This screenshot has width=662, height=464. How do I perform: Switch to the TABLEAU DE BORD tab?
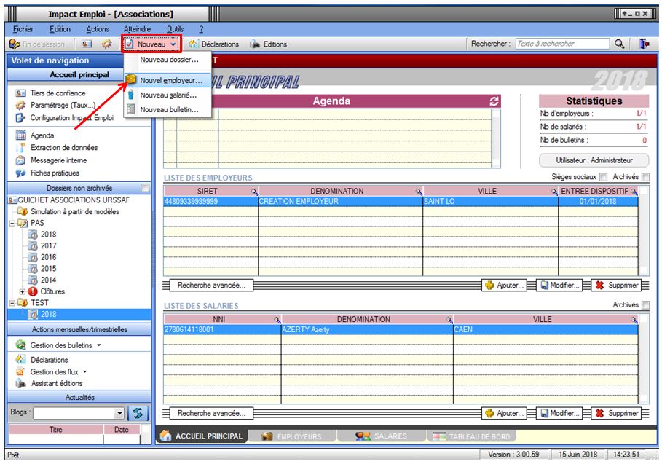coord(472,436)
